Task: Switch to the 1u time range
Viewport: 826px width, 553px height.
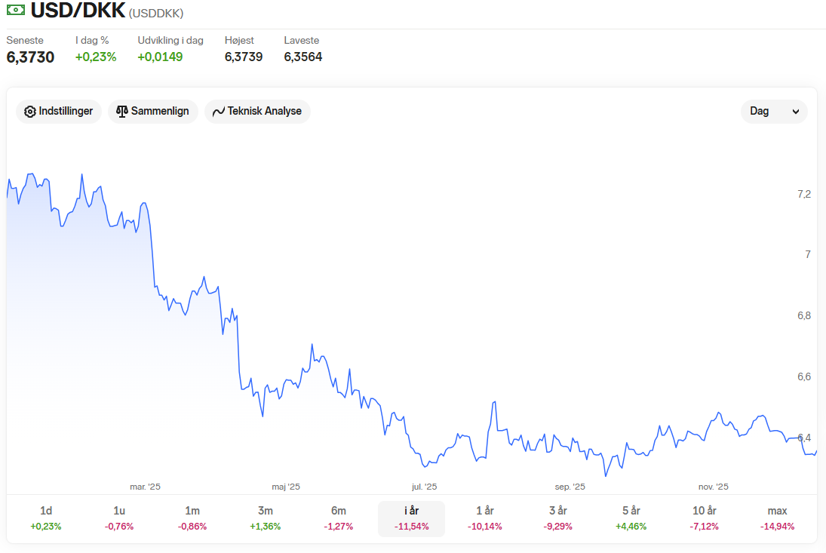Action: pyautogui.click(x=119, y=518)
